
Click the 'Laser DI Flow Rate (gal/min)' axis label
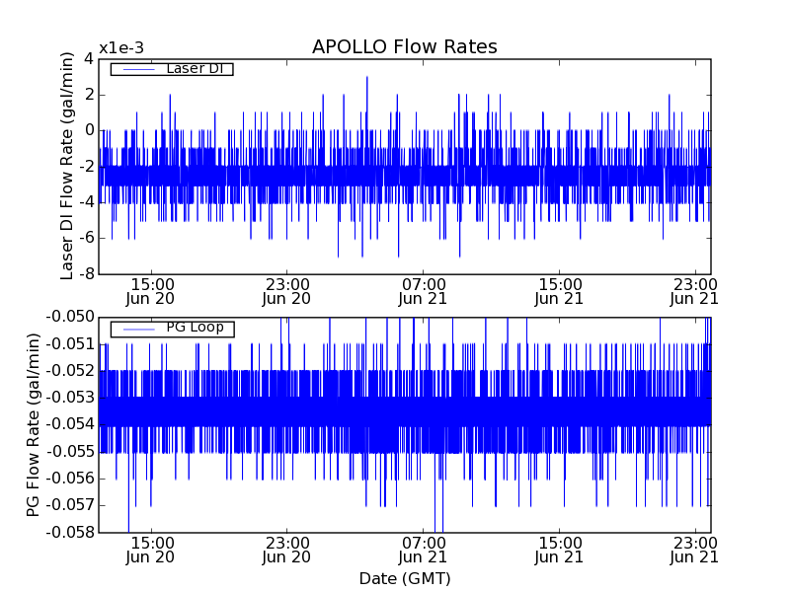coord(66,166)
